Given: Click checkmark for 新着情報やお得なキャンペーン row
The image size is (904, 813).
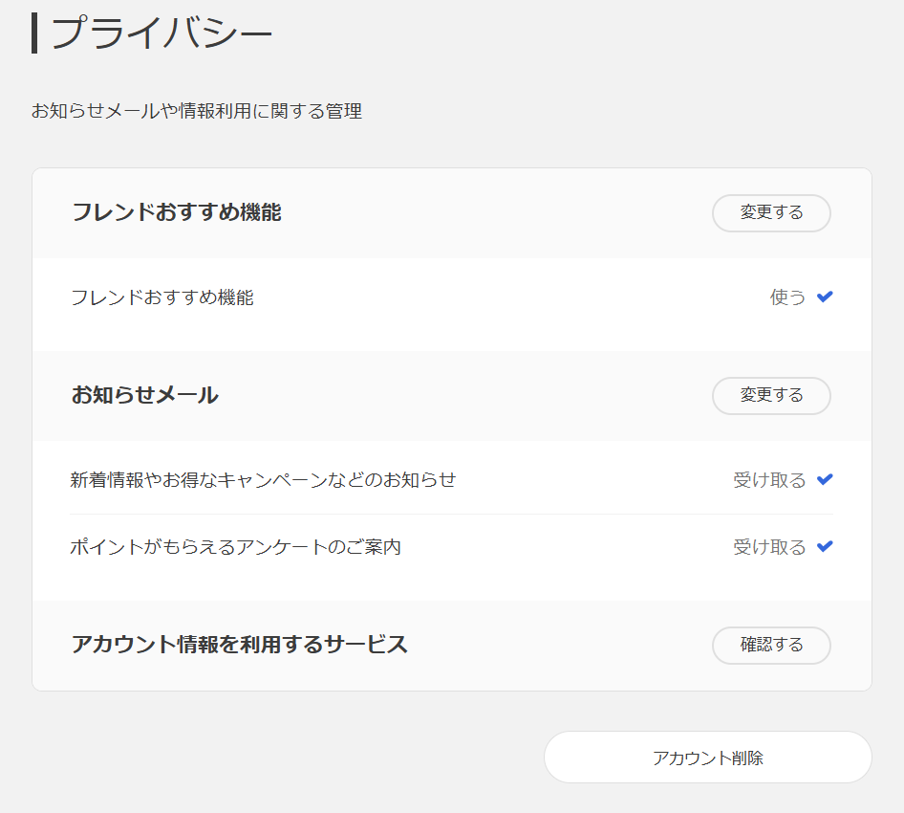Looking at the screenshot, I should [x=825, y=479].
